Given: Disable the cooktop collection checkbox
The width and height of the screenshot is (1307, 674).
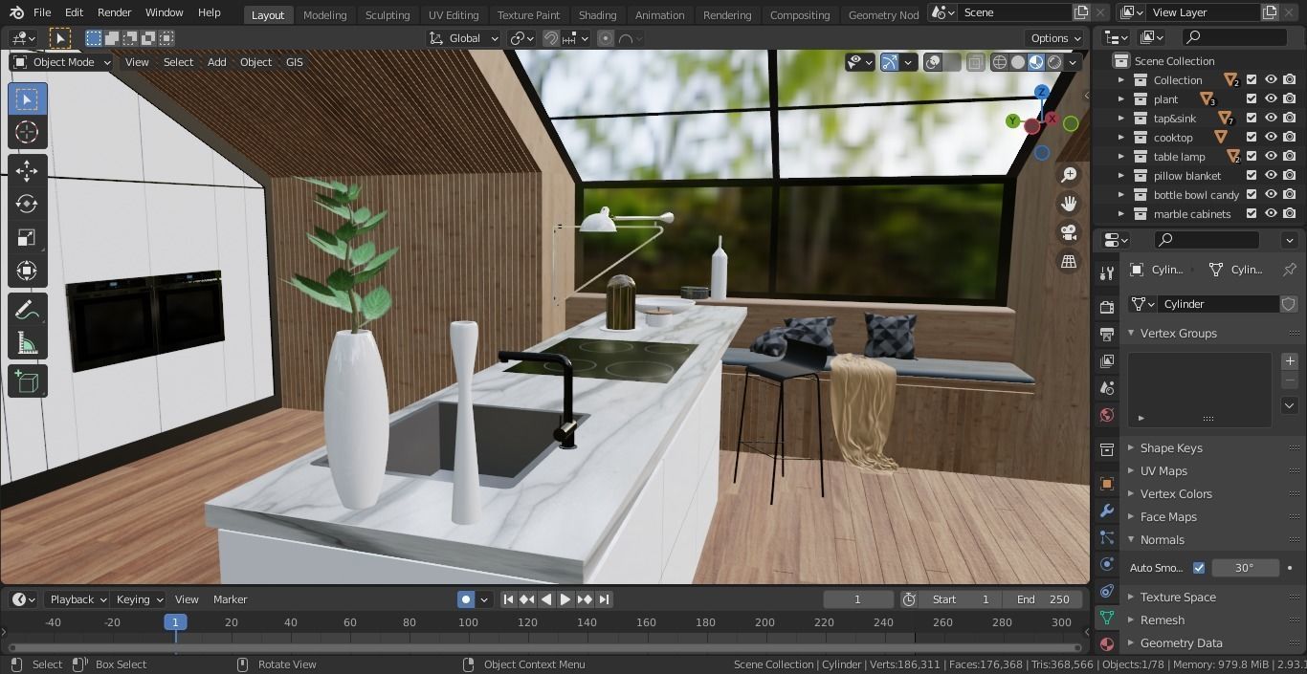Looking at the screenshot, I should 1251,137.
